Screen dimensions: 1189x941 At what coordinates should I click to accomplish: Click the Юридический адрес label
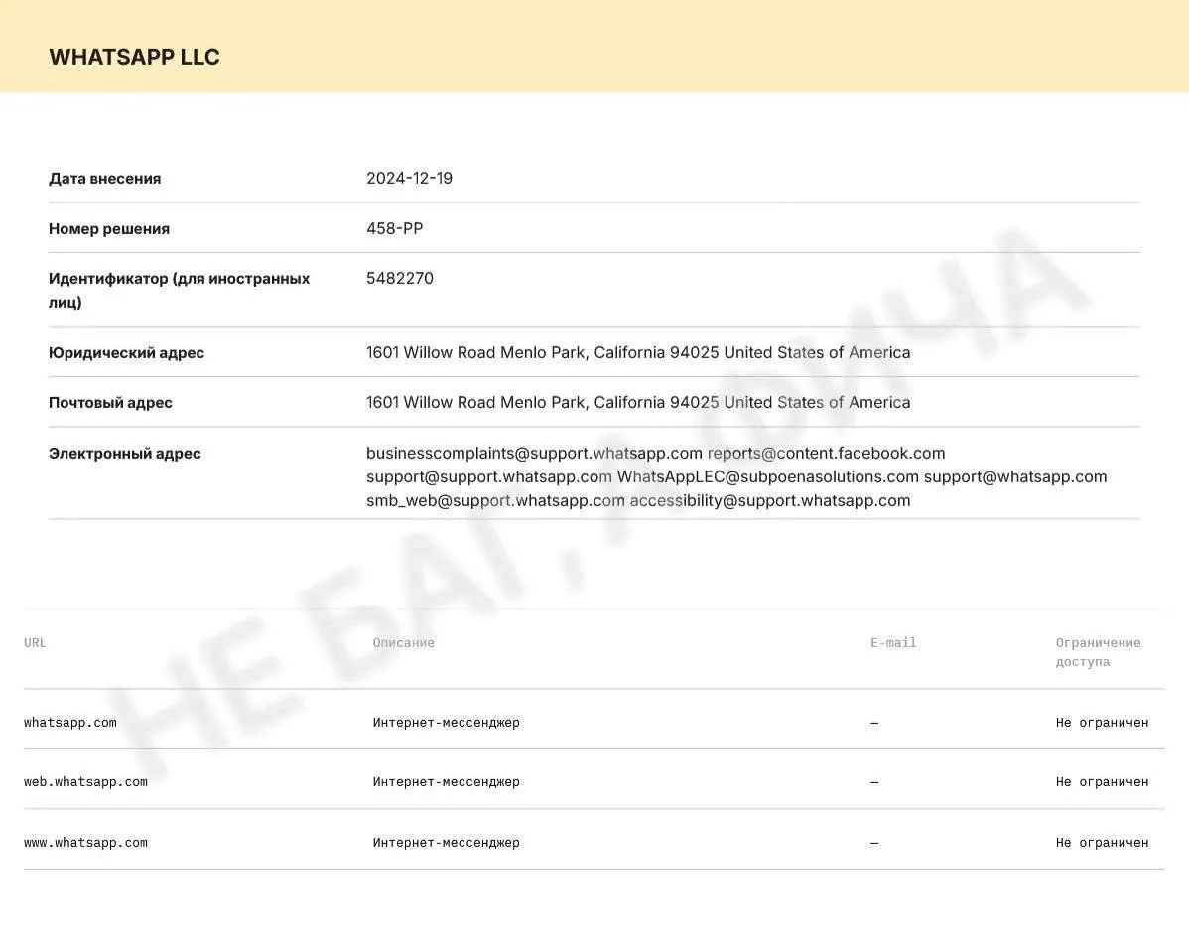[x=127, y=352]
